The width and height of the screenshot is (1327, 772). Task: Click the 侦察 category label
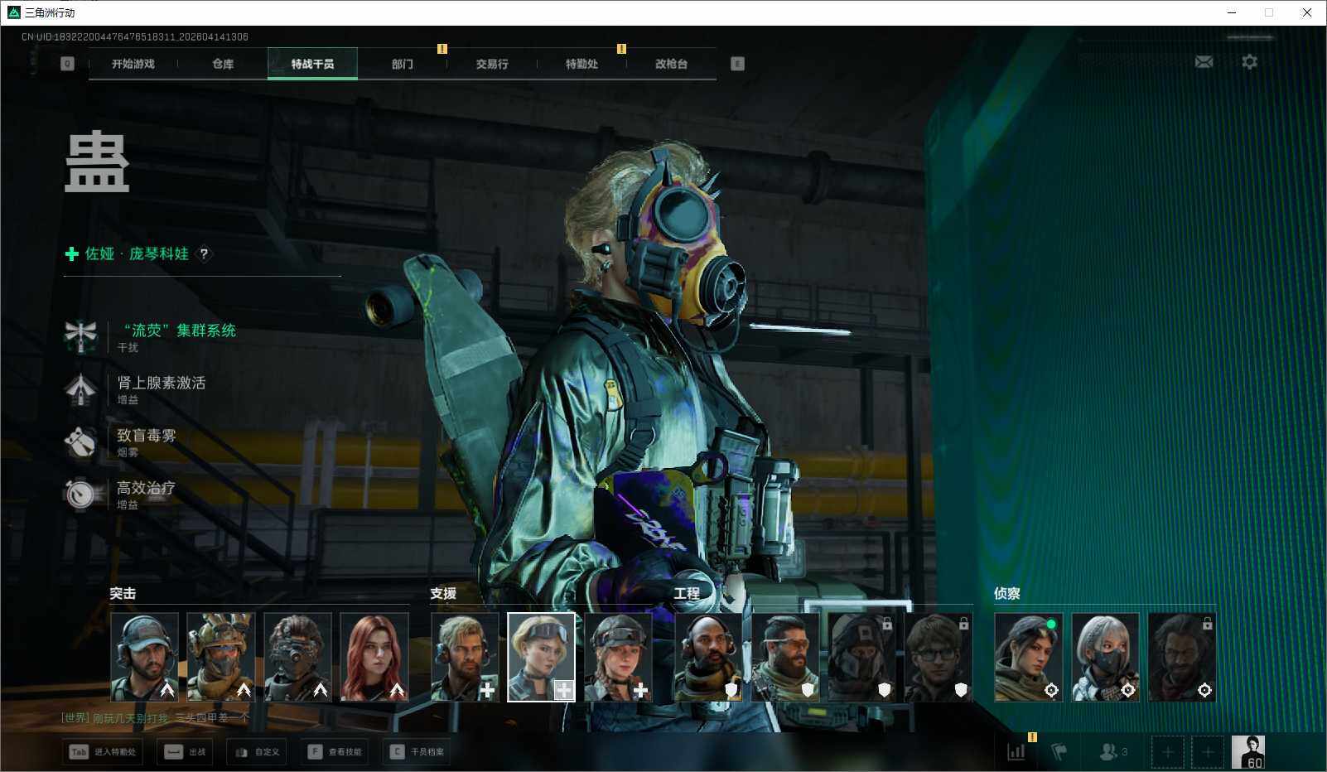(x=1007, y=593)
